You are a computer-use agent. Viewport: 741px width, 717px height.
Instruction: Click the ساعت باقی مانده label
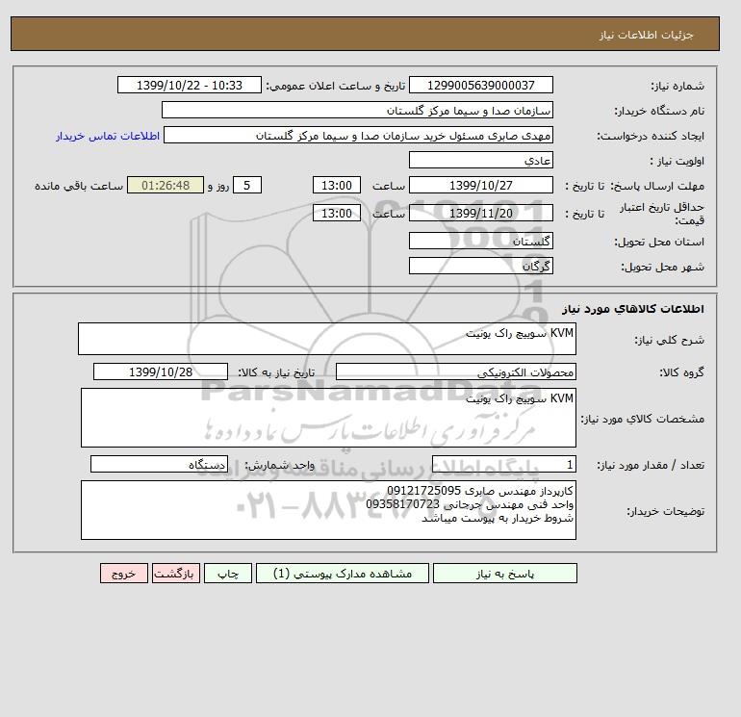tap(79, 186)
